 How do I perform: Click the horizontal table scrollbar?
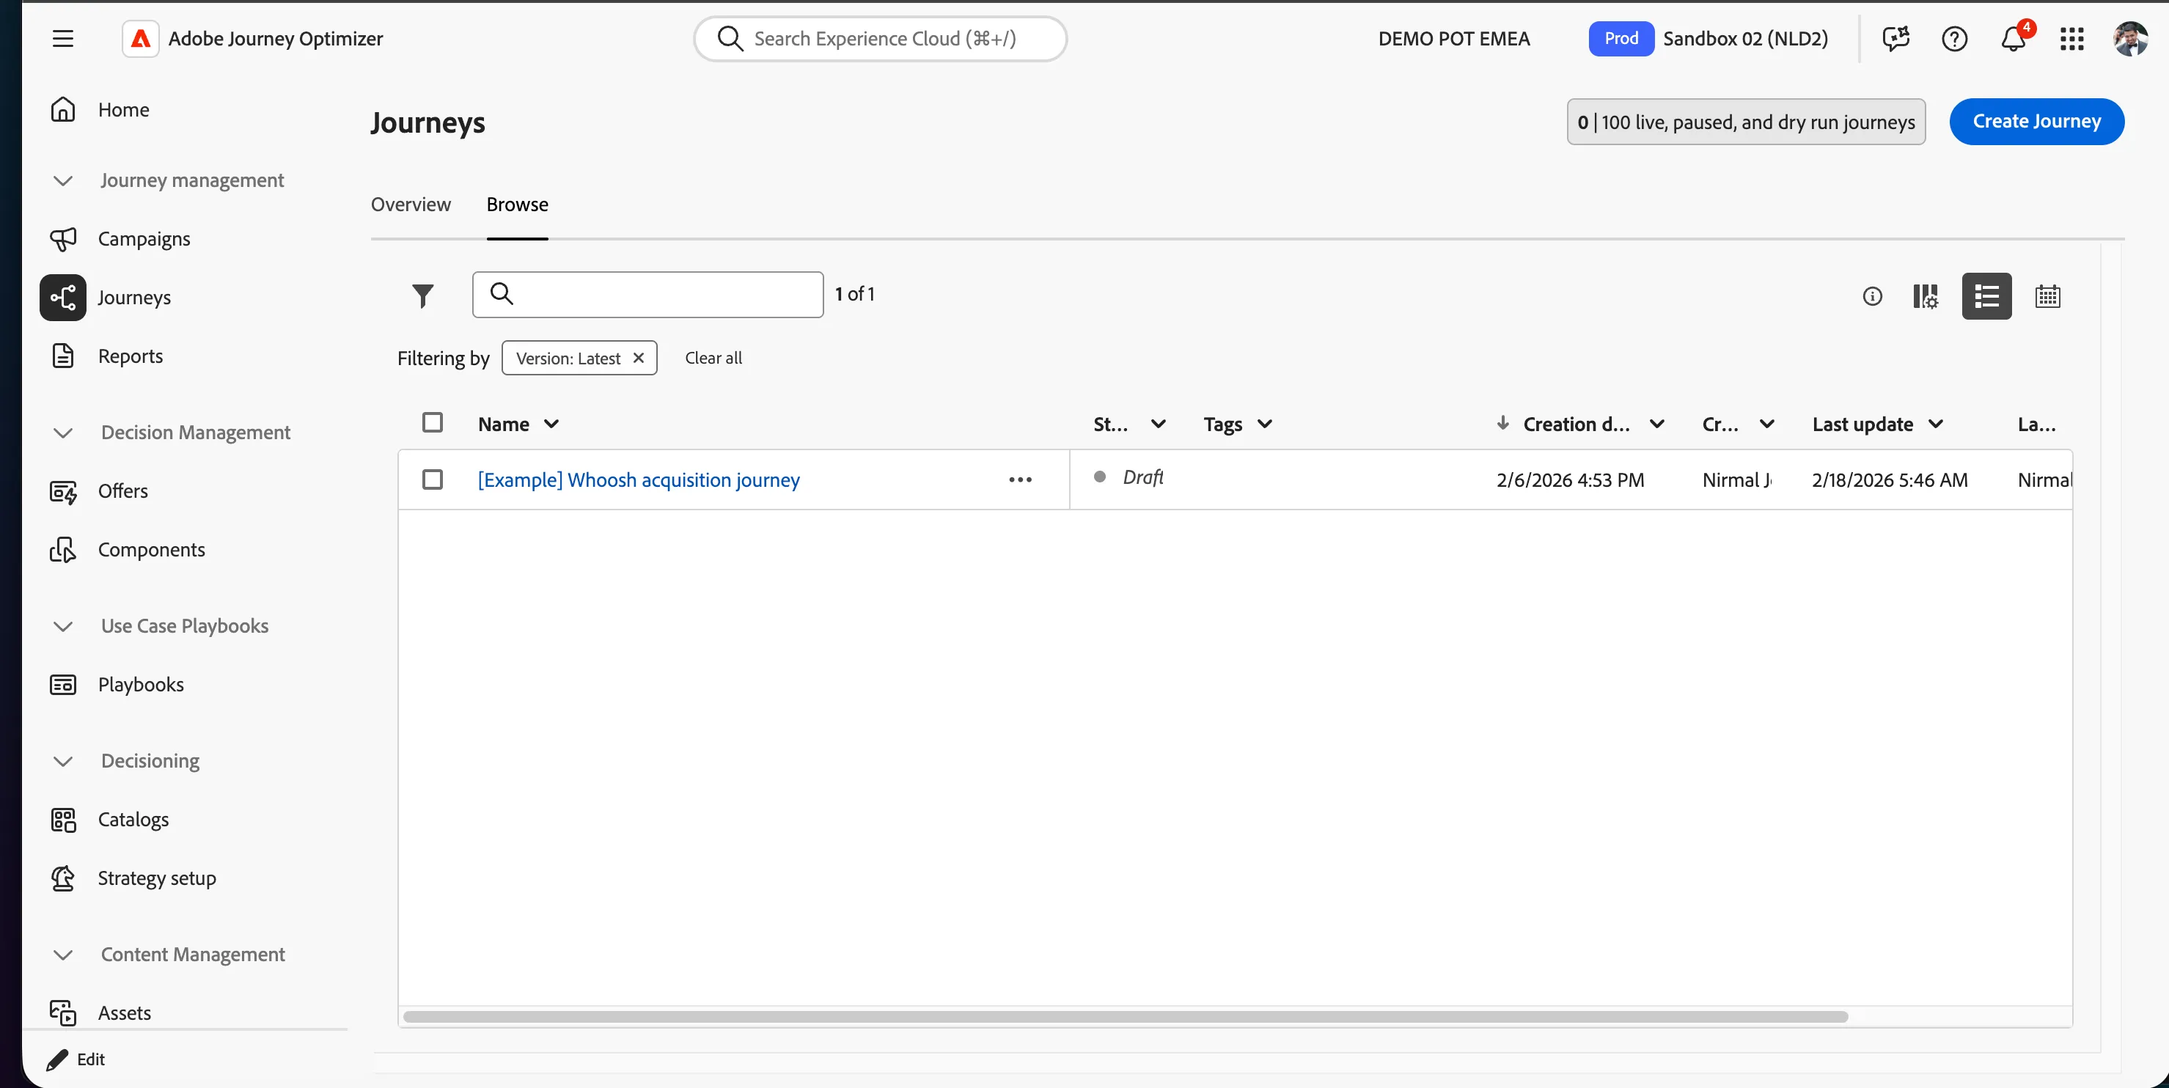1126,1016
